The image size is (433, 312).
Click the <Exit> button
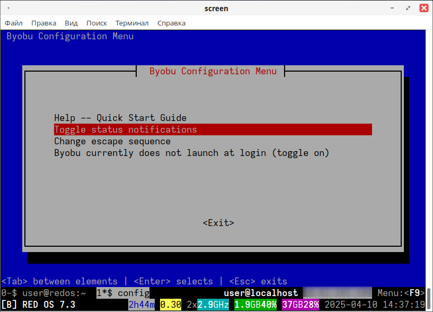218,223
